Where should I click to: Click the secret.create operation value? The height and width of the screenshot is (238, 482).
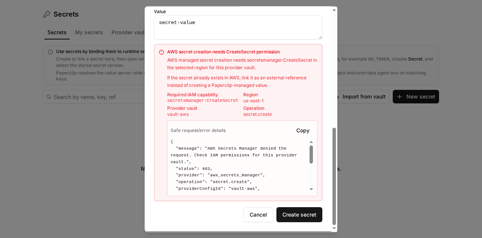coord(258,114)
